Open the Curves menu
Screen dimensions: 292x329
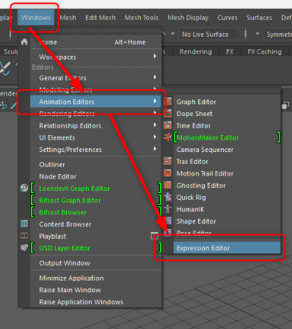[x=227, y=18]
